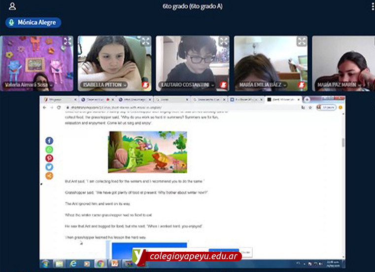Click the Windows Start button
This screenshot has height=272, width=375.
tap(45, 264)
